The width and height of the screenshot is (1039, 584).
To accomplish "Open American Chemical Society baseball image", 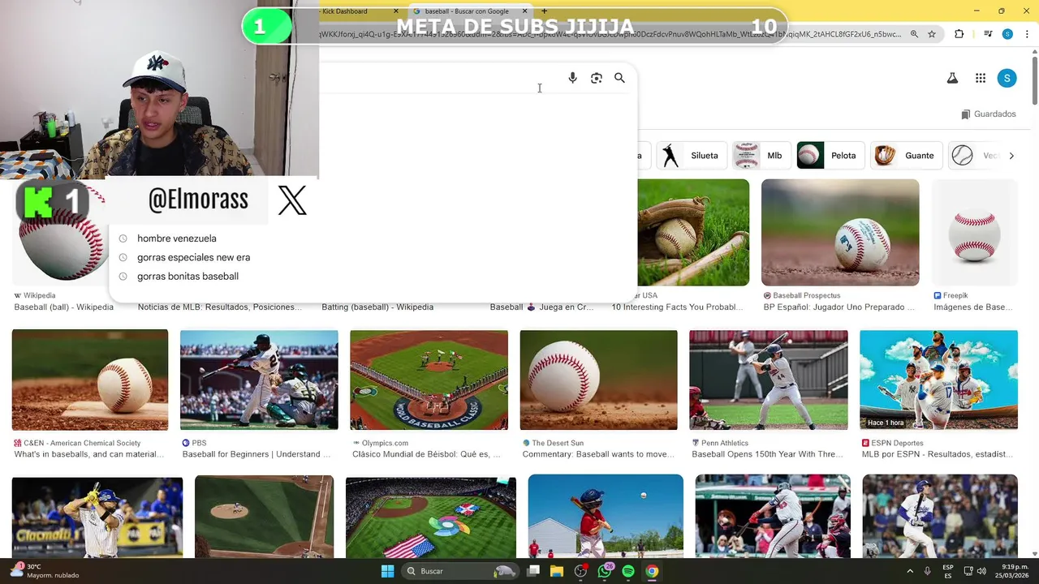I will click(x=90, y=380).
